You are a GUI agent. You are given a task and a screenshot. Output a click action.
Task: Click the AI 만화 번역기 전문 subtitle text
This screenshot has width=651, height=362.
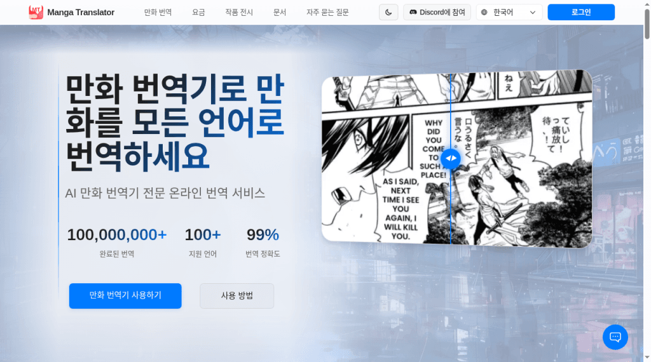(x=165, y=193)
